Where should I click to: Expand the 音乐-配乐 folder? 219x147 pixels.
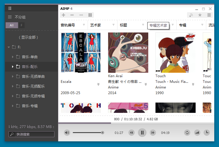13,67
